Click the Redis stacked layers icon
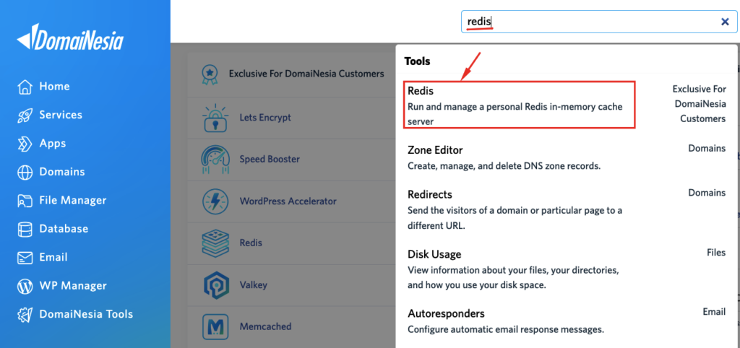Image resolution: width=740 pixels, height=348 pixels. point(215,243)
